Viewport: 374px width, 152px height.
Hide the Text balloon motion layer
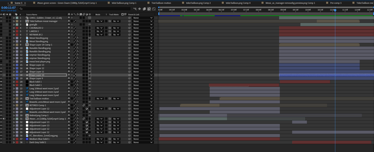[1, 99]
